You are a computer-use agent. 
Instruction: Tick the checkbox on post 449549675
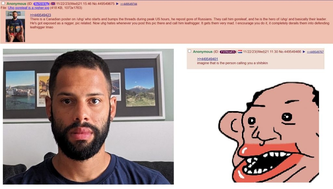[x=3, y=3]
